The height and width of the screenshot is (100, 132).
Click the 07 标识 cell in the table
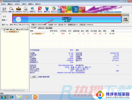(70, 34)
